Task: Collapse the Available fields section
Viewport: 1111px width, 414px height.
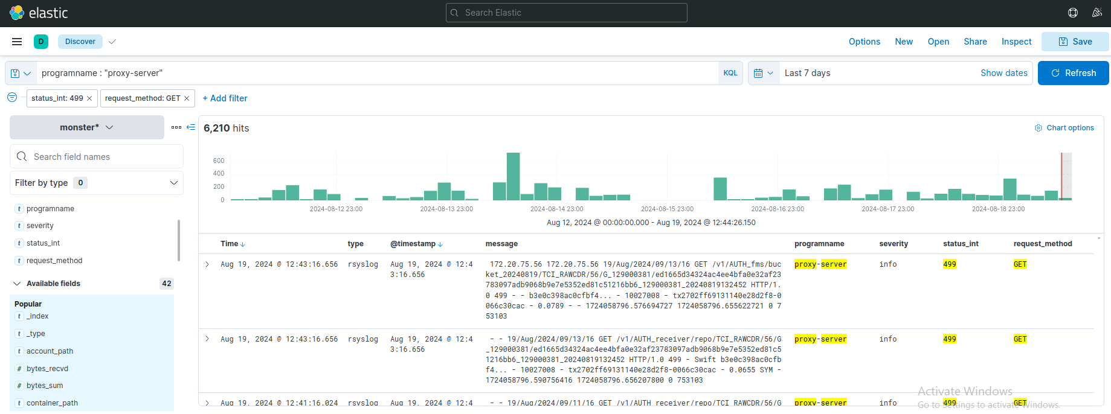Action: click(x=17, y=284)
